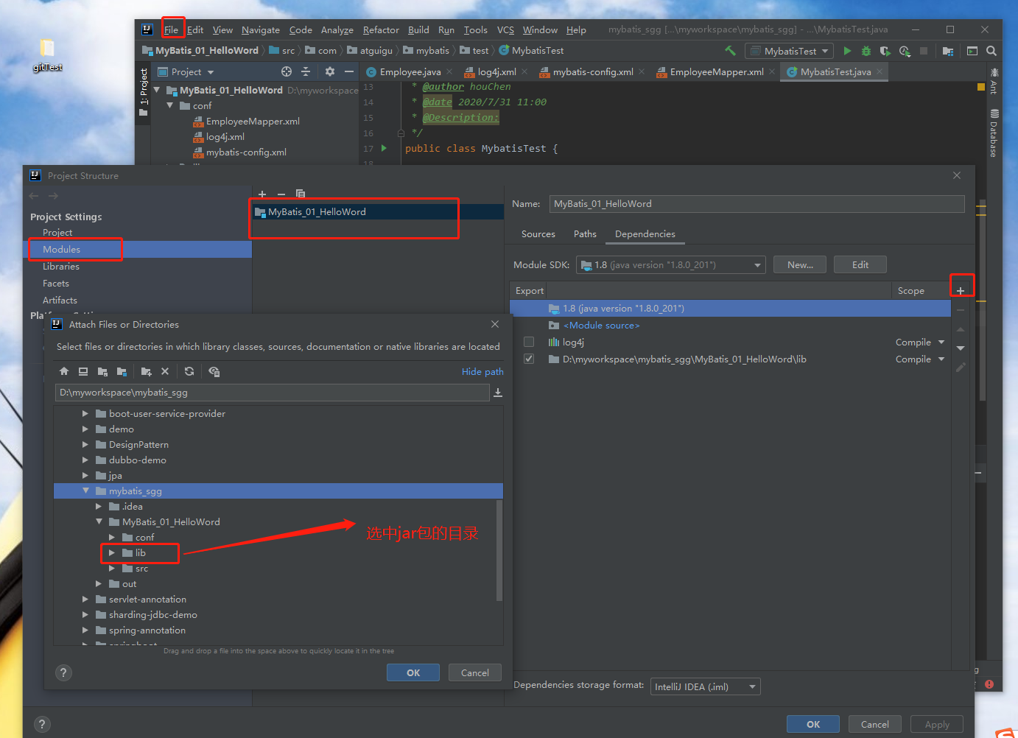Click the Home directory icon in file chooser

(63, 371)
